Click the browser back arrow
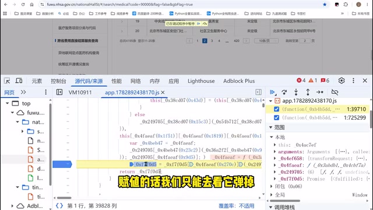Viewport: 373px width, 210px height. coord(6,5)
